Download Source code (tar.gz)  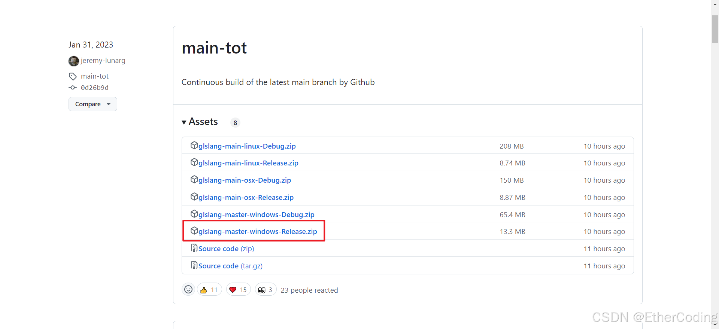pos(230,266)
